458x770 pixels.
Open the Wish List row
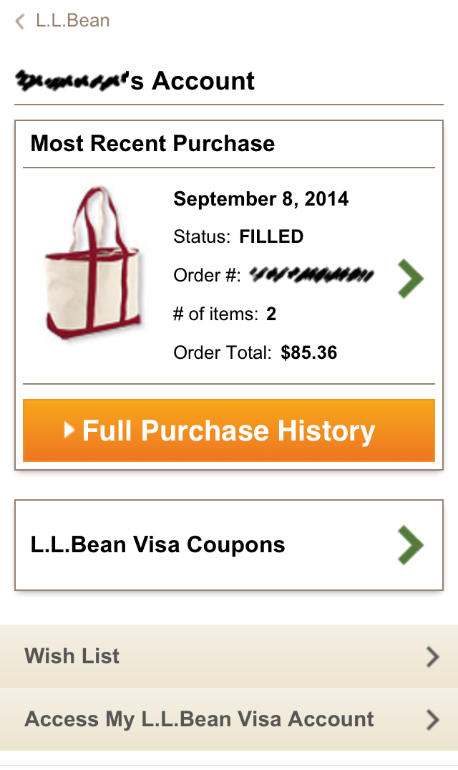(x=229, y=656)
